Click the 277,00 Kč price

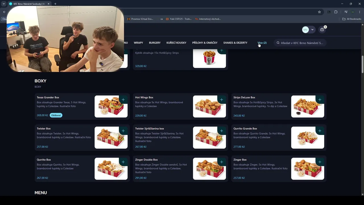(x=239, y=147)
